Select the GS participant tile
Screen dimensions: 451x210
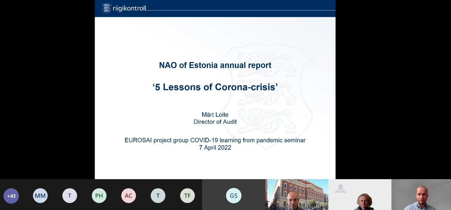[x=234, y=195]
